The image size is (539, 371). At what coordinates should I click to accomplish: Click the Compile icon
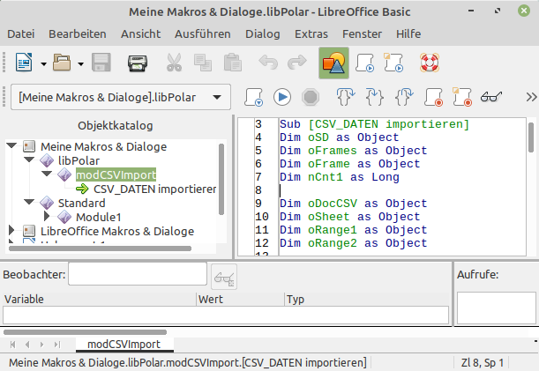(x=254, y=97)
